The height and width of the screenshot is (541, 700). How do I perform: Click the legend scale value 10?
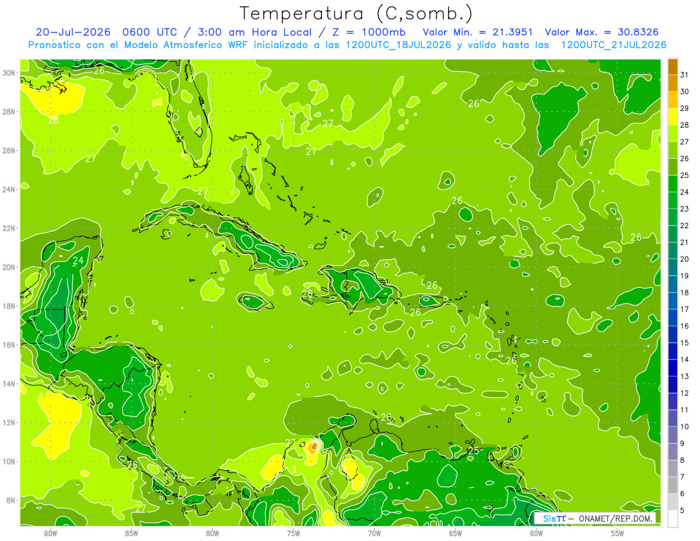click(x=685, y=426)
